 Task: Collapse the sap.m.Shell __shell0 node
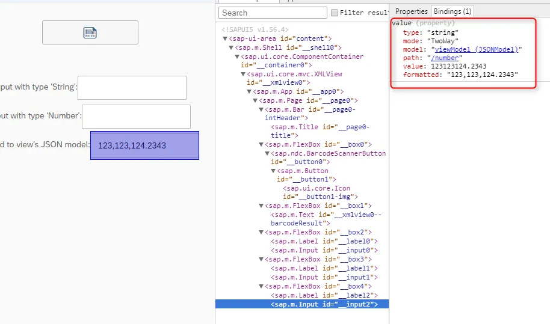pos(231,47)
